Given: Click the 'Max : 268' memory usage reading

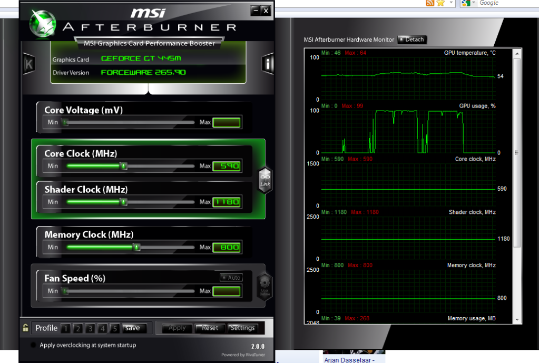Looking at the screenshot, I should click(x=357, y=318).
